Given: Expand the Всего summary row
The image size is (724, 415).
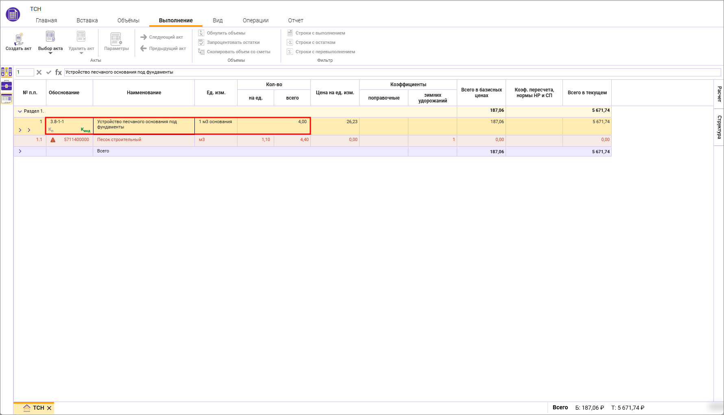Looking at the screenshot, I should pos(20,151).
